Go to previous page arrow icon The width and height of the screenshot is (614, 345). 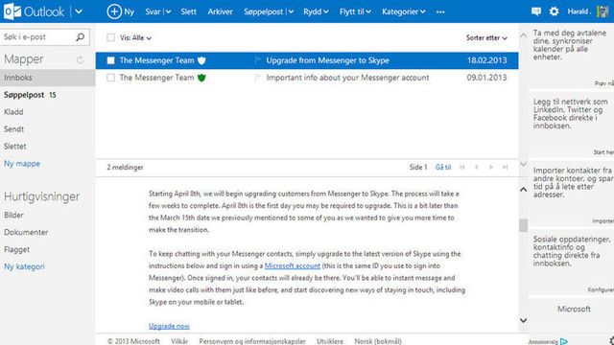point(477,167)
